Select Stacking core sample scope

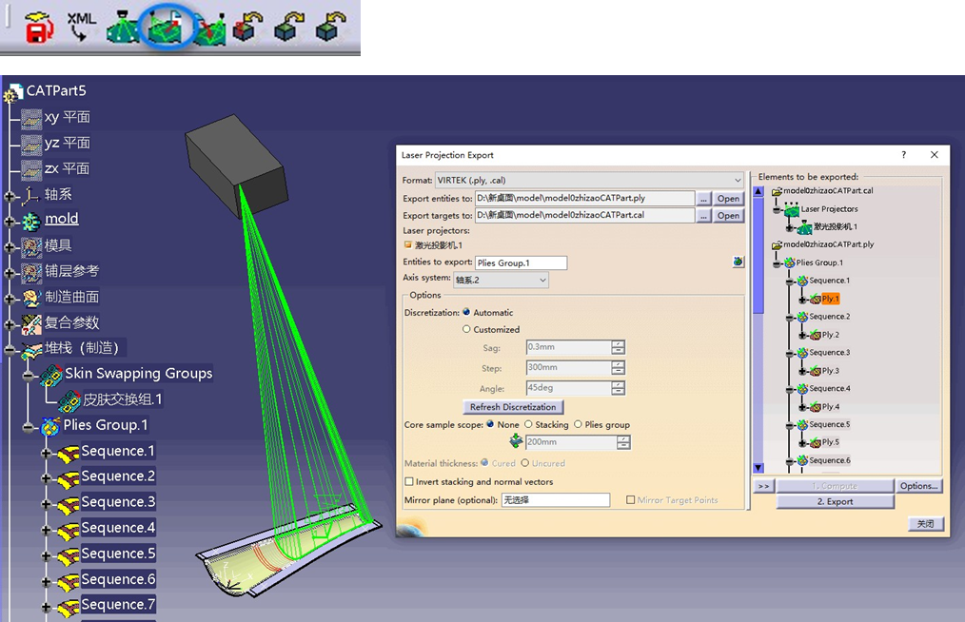coord(528,424)
